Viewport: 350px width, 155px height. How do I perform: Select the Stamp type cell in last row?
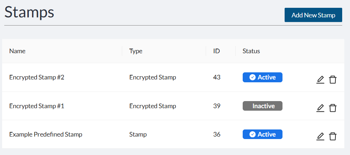138,134
